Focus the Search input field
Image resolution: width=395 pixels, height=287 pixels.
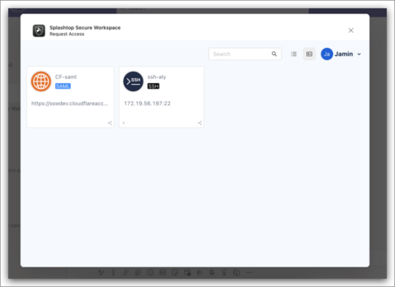pos(245,54)
